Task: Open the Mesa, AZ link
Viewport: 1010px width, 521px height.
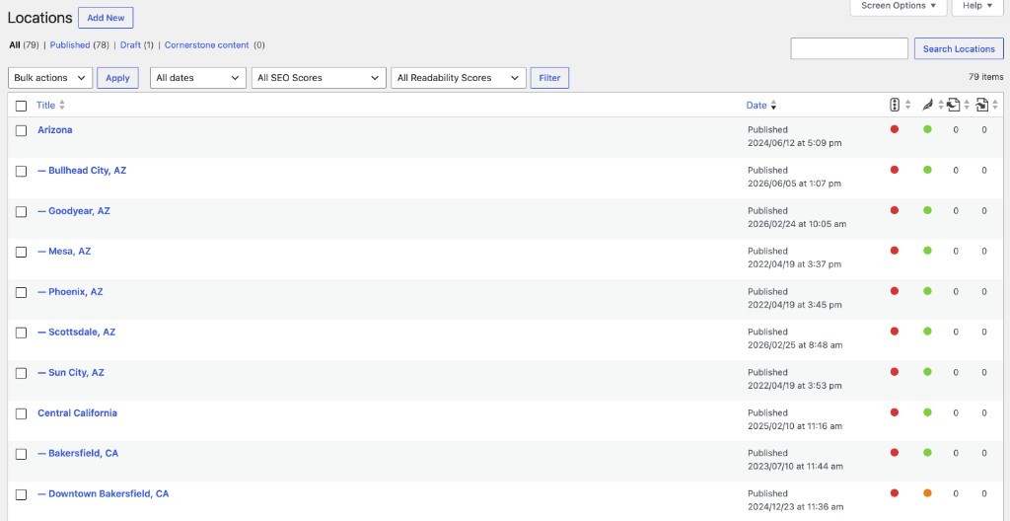Action: 64,251
